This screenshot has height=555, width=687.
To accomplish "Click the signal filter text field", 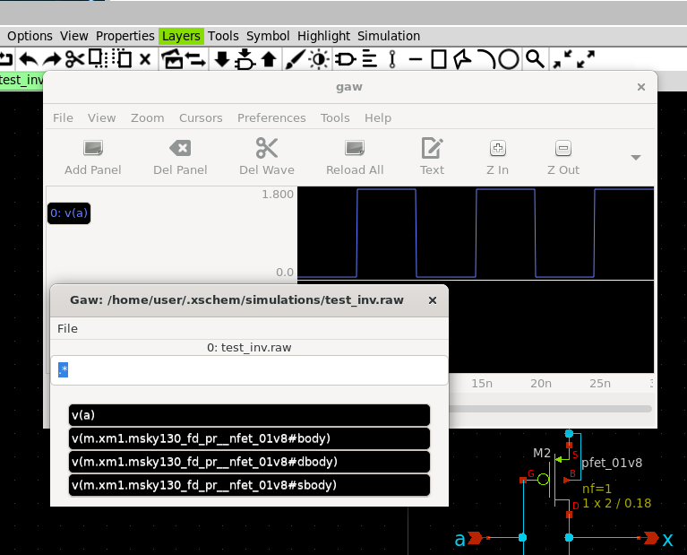I will pos(249,370).
